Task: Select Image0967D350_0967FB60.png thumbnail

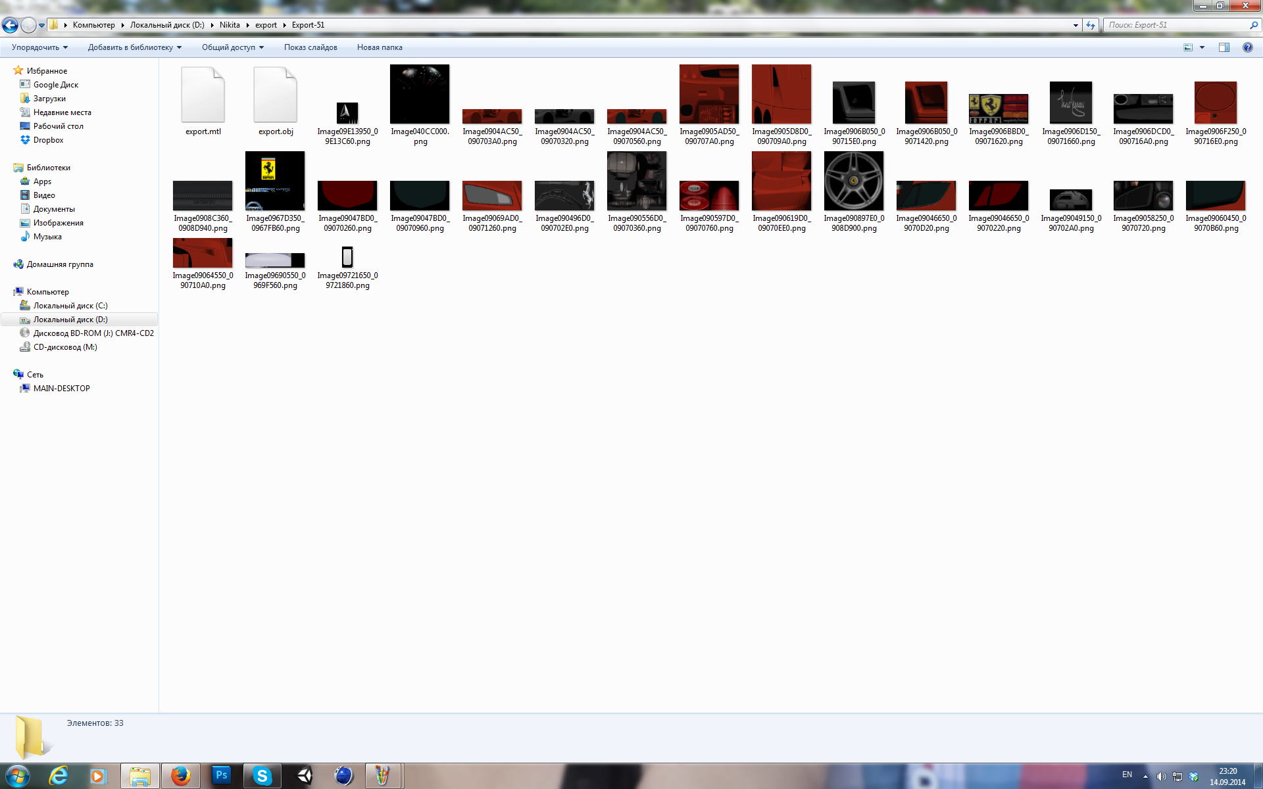Action: click(275, 181)
